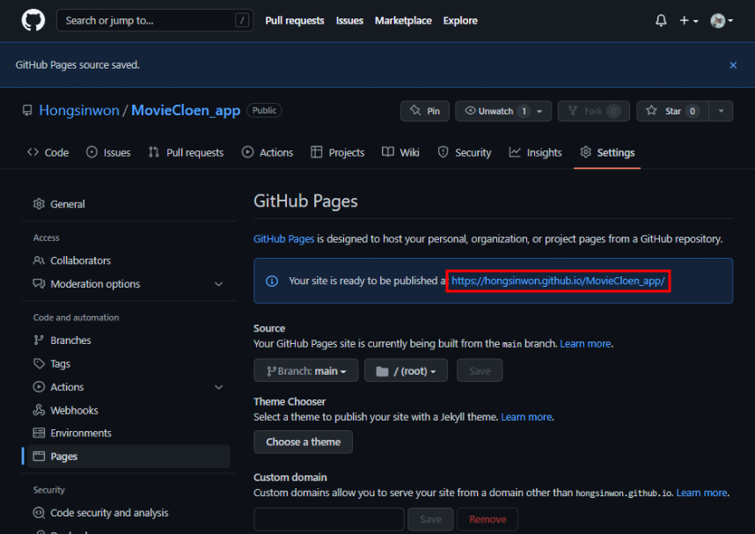
Task: Open notifications bell icon
Action: point(661,21)
